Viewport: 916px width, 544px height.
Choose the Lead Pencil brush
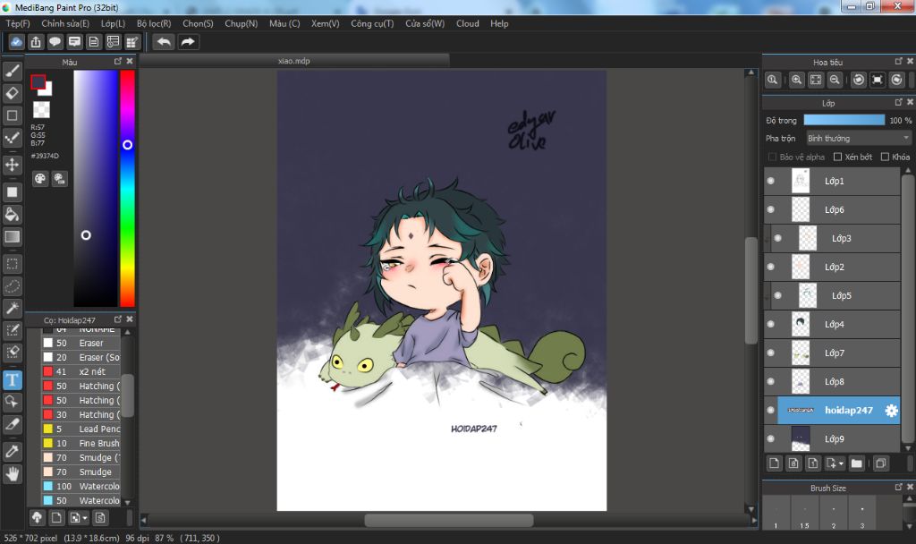[81, 429]
